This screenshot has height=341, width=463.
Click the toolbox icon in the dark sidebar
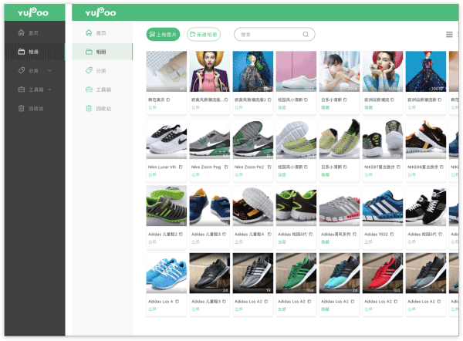(x=22, y=89)
